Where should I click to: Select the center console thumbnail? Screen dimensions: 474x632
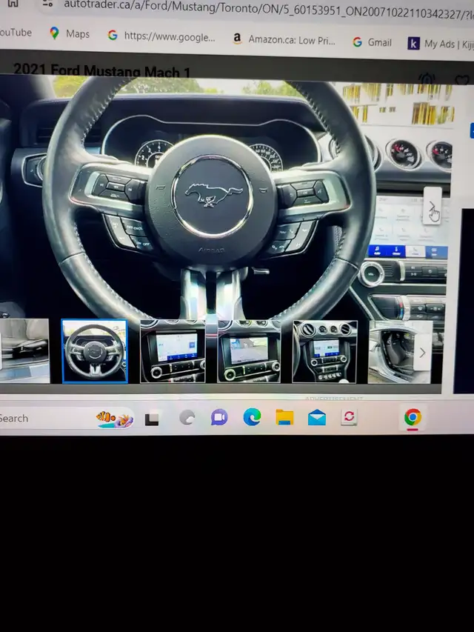coord(324,350)
